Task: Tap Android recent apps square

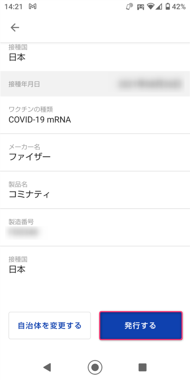Action: [142, 367]
